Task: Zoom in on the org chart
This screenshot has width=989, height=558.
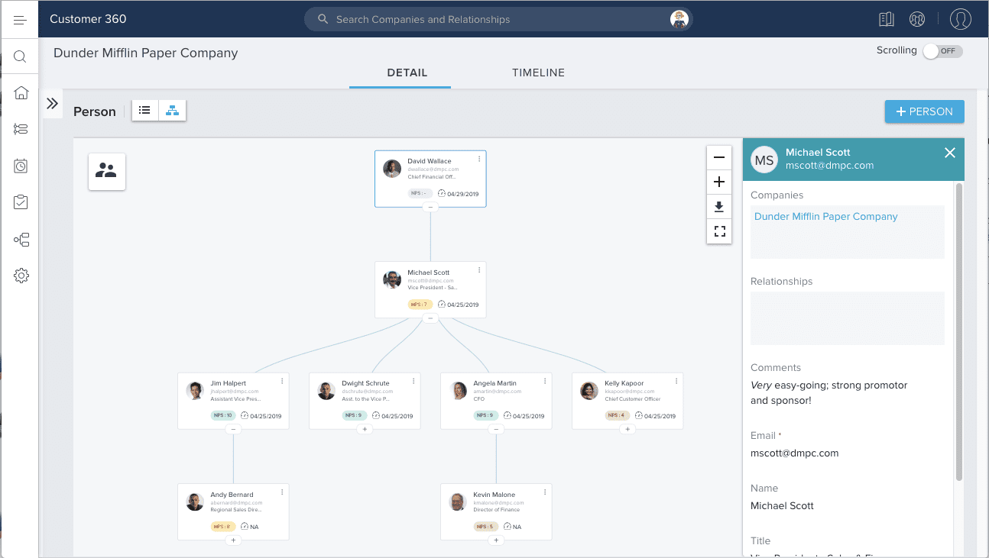Action: point(718,182)
